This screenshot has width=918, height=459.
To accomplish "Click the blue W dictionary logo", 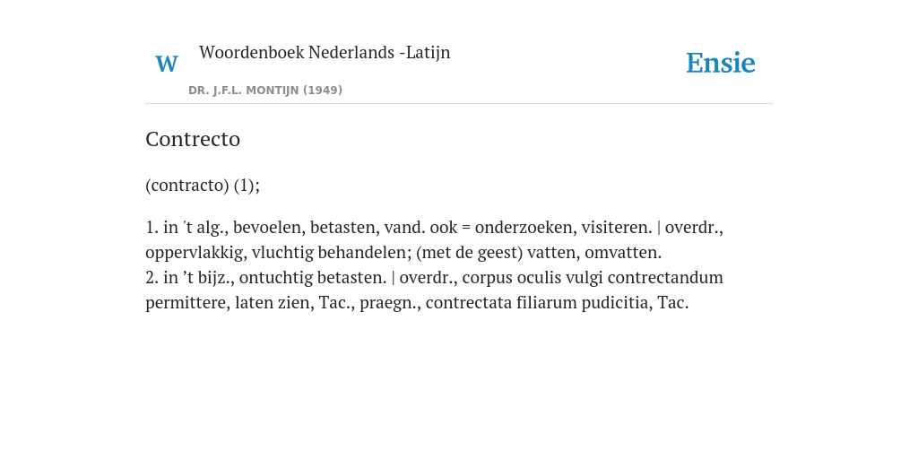I will point(167,64).
